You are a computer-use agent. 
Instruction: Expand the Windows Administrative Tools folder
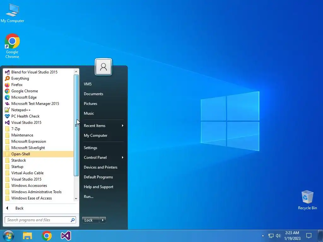(38, 192)
